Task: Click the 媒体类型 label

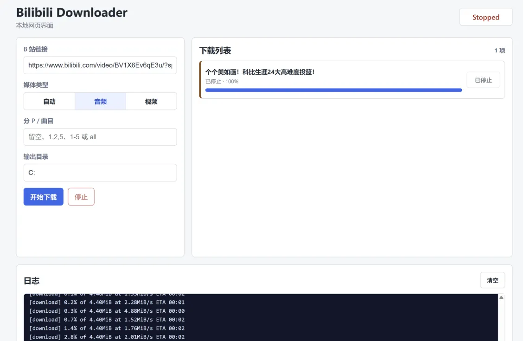Action: click(36, 85)
